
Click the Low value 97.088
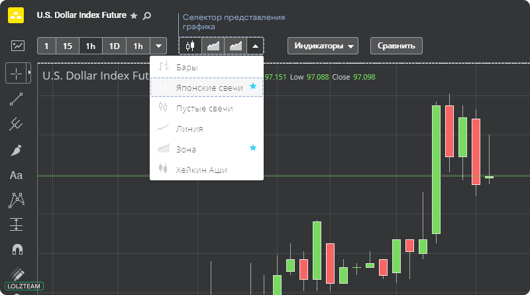pyautogui.click(x=317, y=77)
